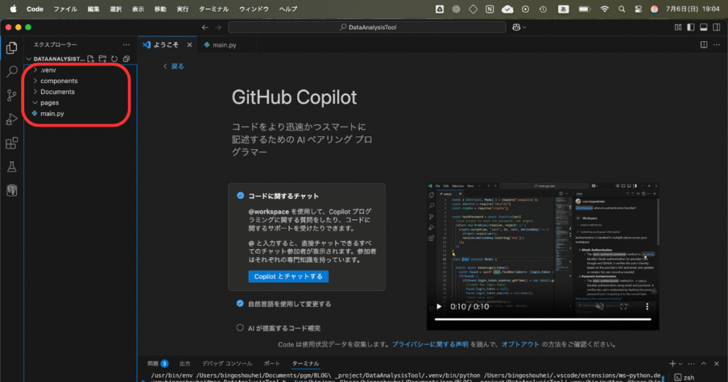Go forward with the right arrow in title bar

218,28
